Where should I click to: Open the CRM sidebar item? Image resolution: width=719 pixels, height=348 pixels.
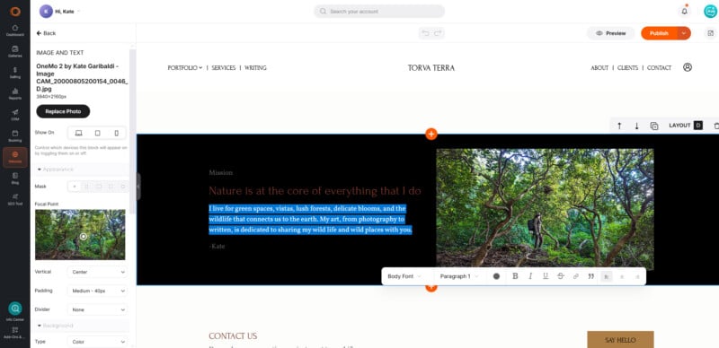coord(15,115)
